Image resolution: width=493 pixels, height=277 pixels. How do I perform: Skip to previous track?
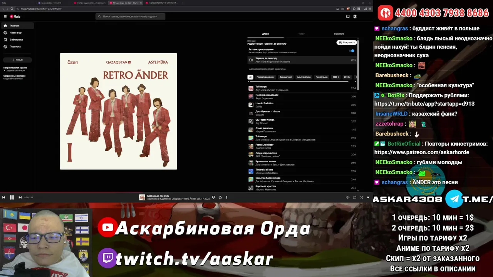click(4, 197)
